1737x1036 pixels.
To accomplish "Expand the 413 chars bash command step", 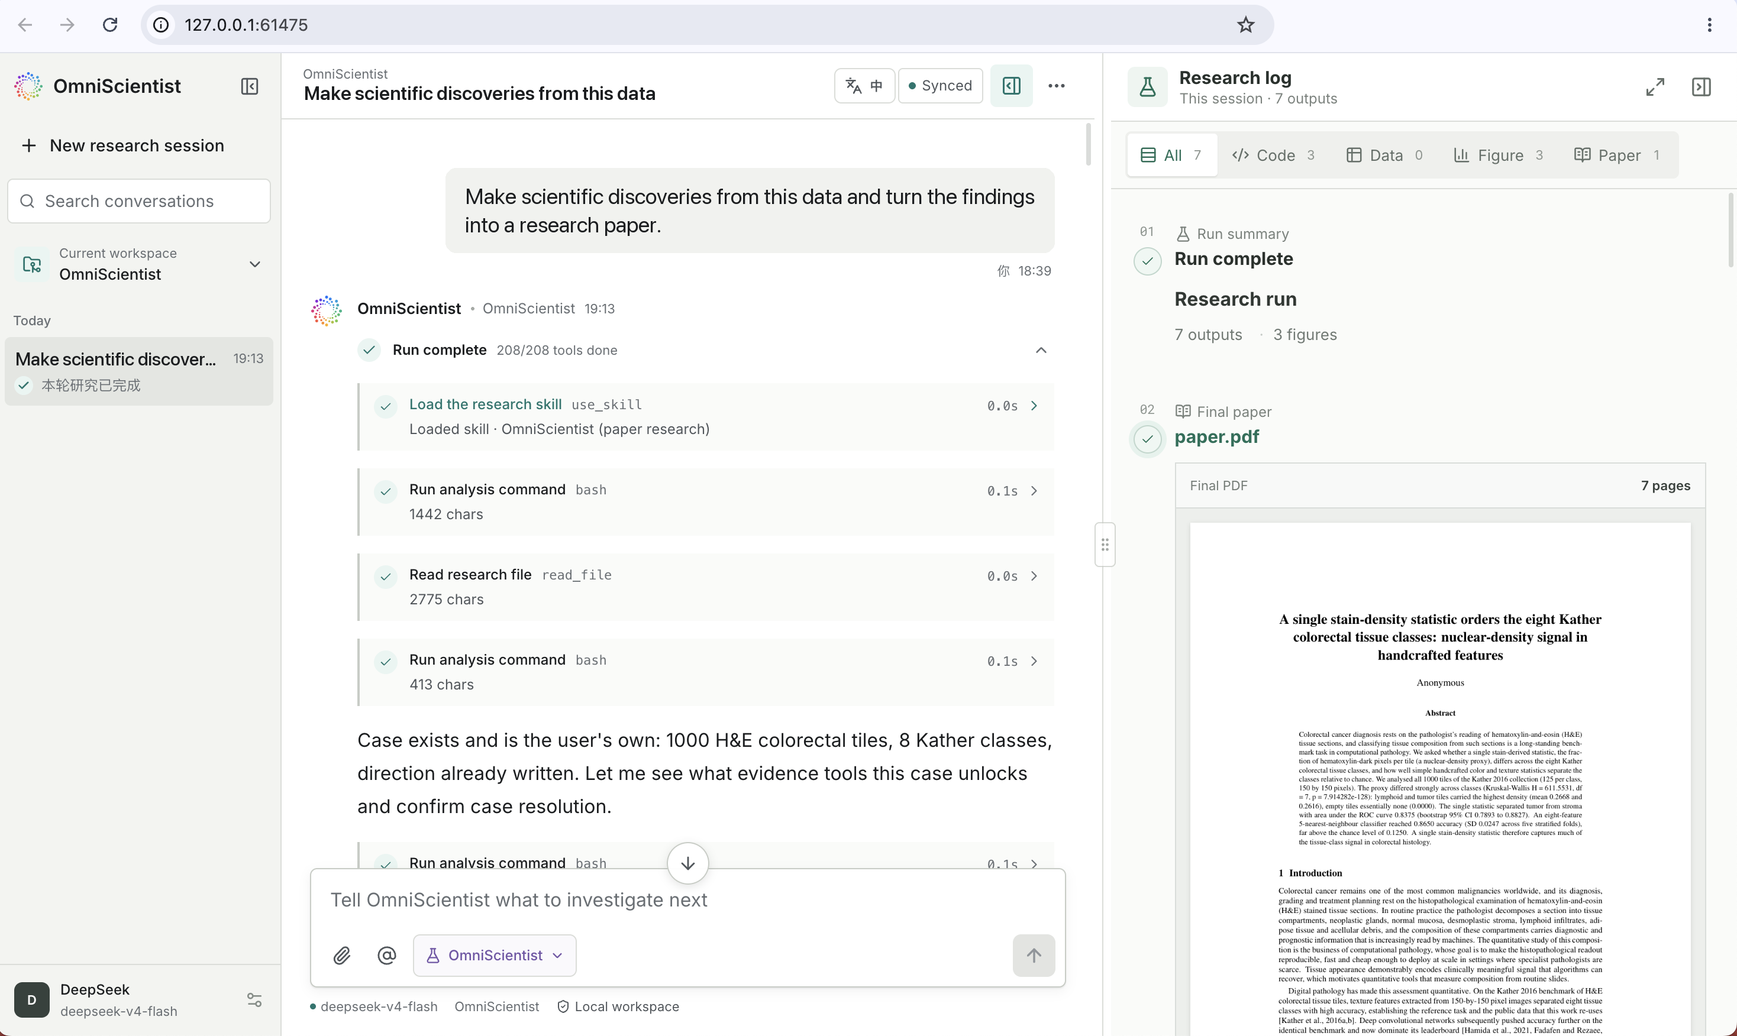I will click(1034, 661).
